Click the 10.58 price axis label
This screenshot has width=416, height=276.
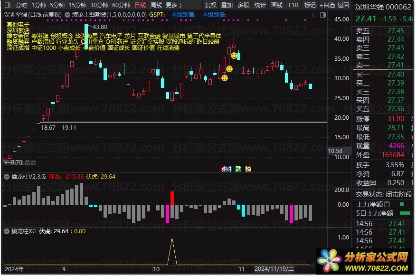pyautogui.click(x=335, y=151)
